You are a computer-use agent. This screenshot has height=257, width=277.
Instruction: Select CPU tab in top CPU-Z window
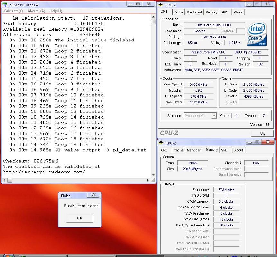pyautogui.click(x=164, y=12)
